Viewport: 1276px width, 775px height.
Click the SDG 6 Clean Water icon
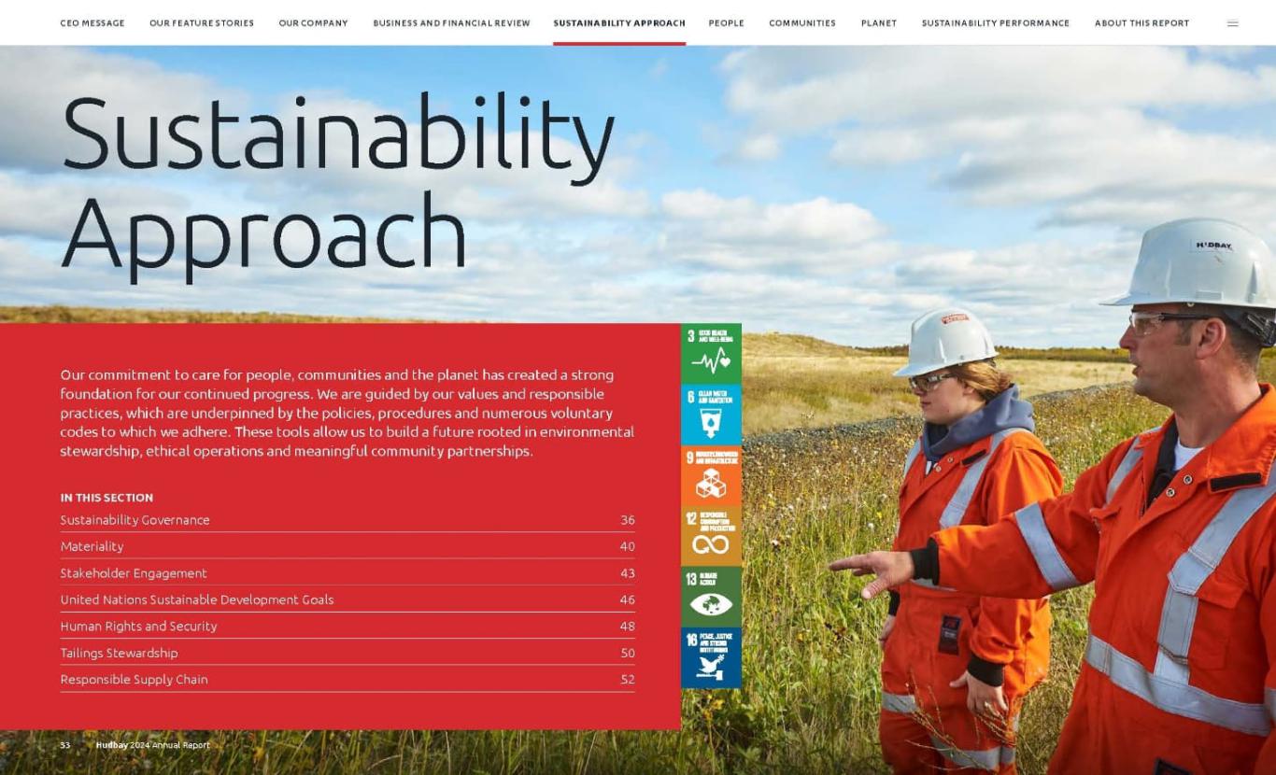(x=711, y=415)
